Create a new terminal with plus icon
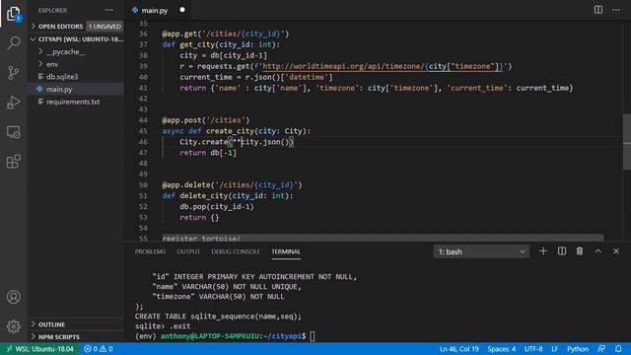The width and height of the screenshot is (631, 355). [x=543, y=251]
